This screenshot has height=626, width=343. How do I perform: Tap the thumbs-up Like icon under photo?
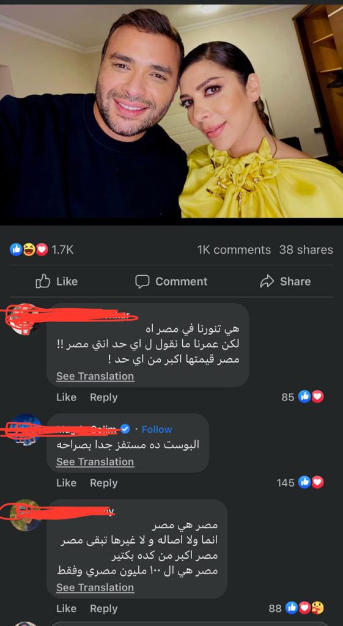point(43,281)
